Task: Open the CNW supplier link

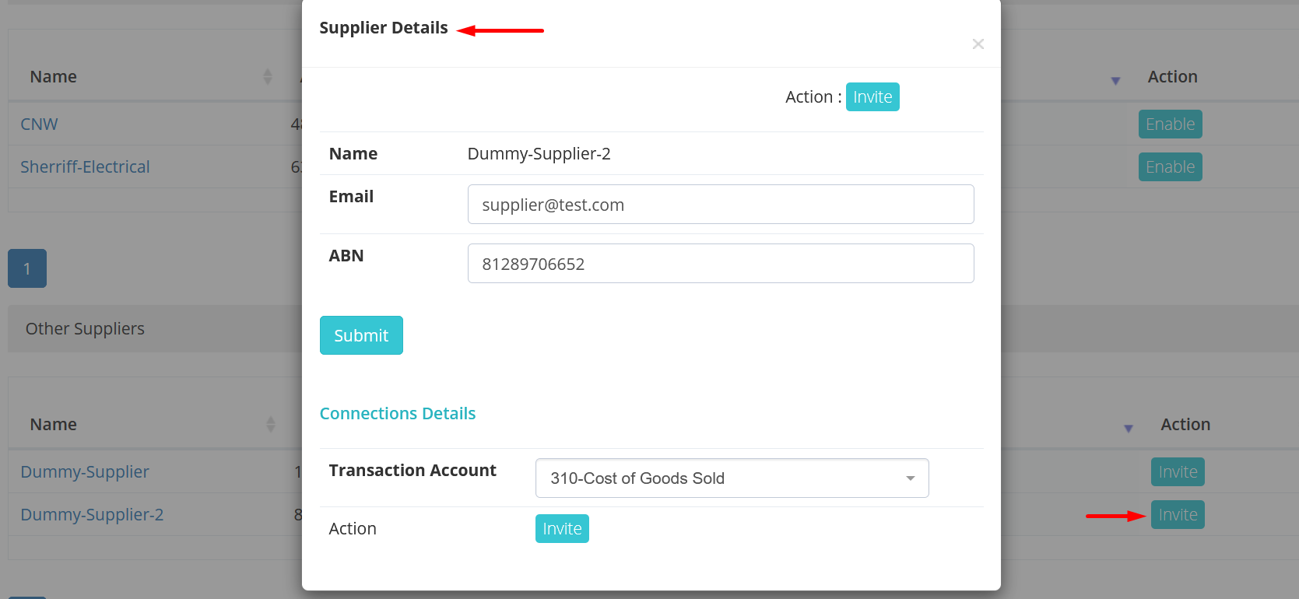Action: click(x=39, y=124)
